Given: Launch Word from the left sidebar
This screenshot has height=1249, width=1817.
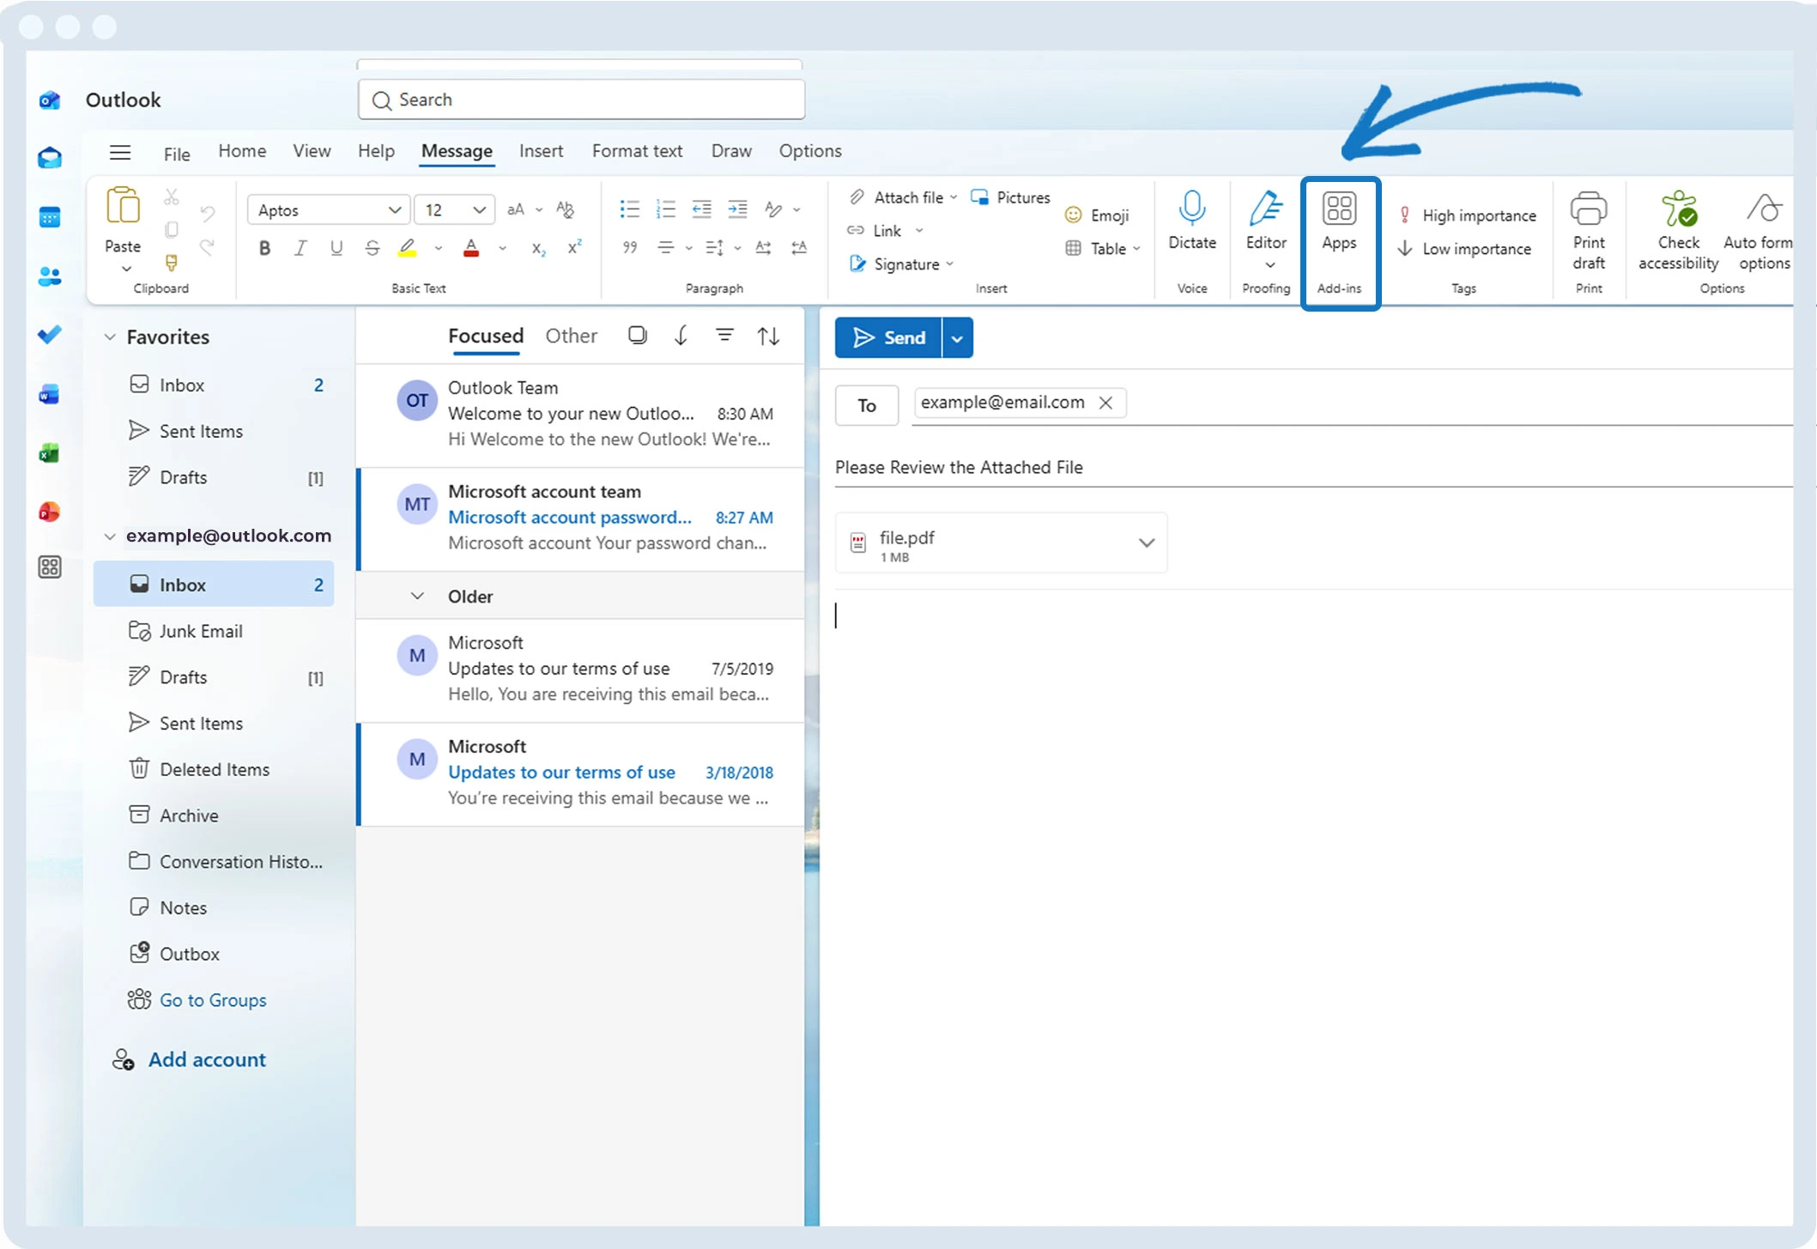Looking at the screenshot, I should [50, 394].
